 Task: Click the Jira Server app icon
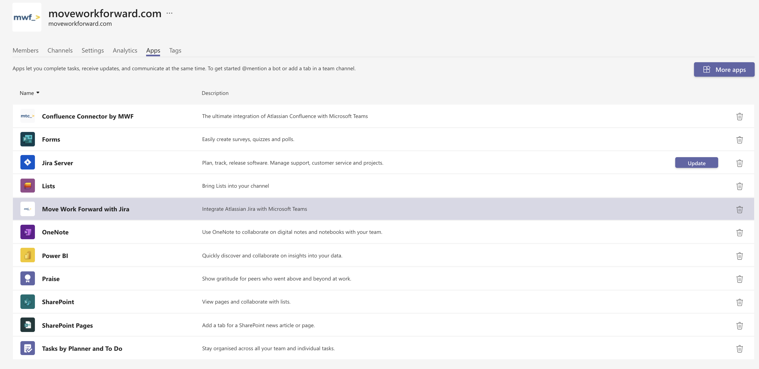pyautogui.click(x=27, y=163)
